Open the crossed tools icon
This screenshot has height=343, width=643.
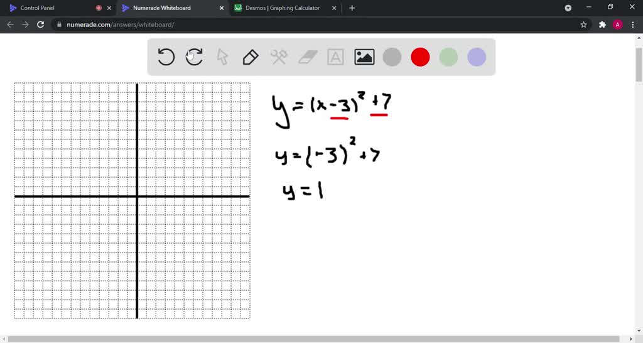pos(279,57)
